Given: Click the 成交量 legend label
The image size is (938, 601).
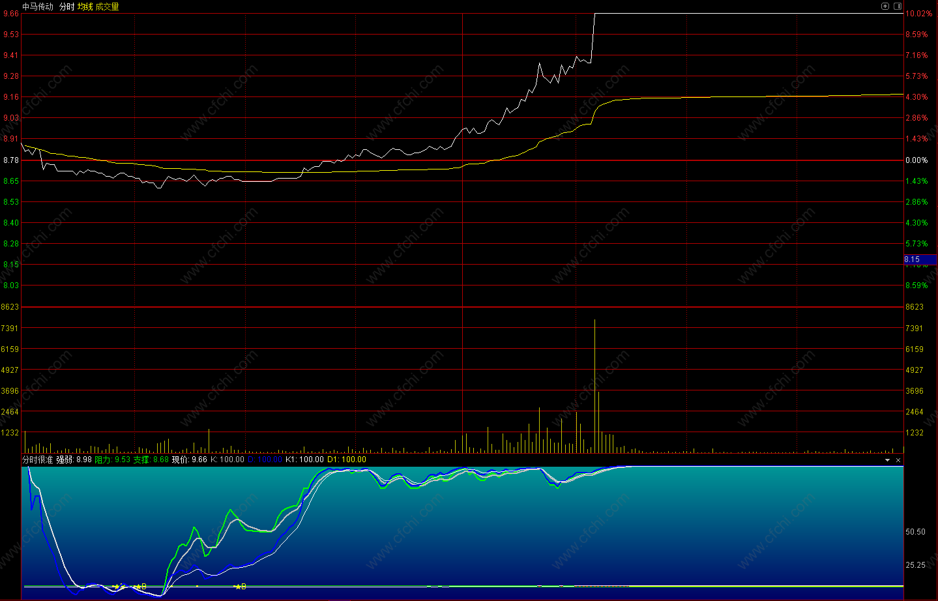Looking at the screenshot, I should tap(108, 7).
